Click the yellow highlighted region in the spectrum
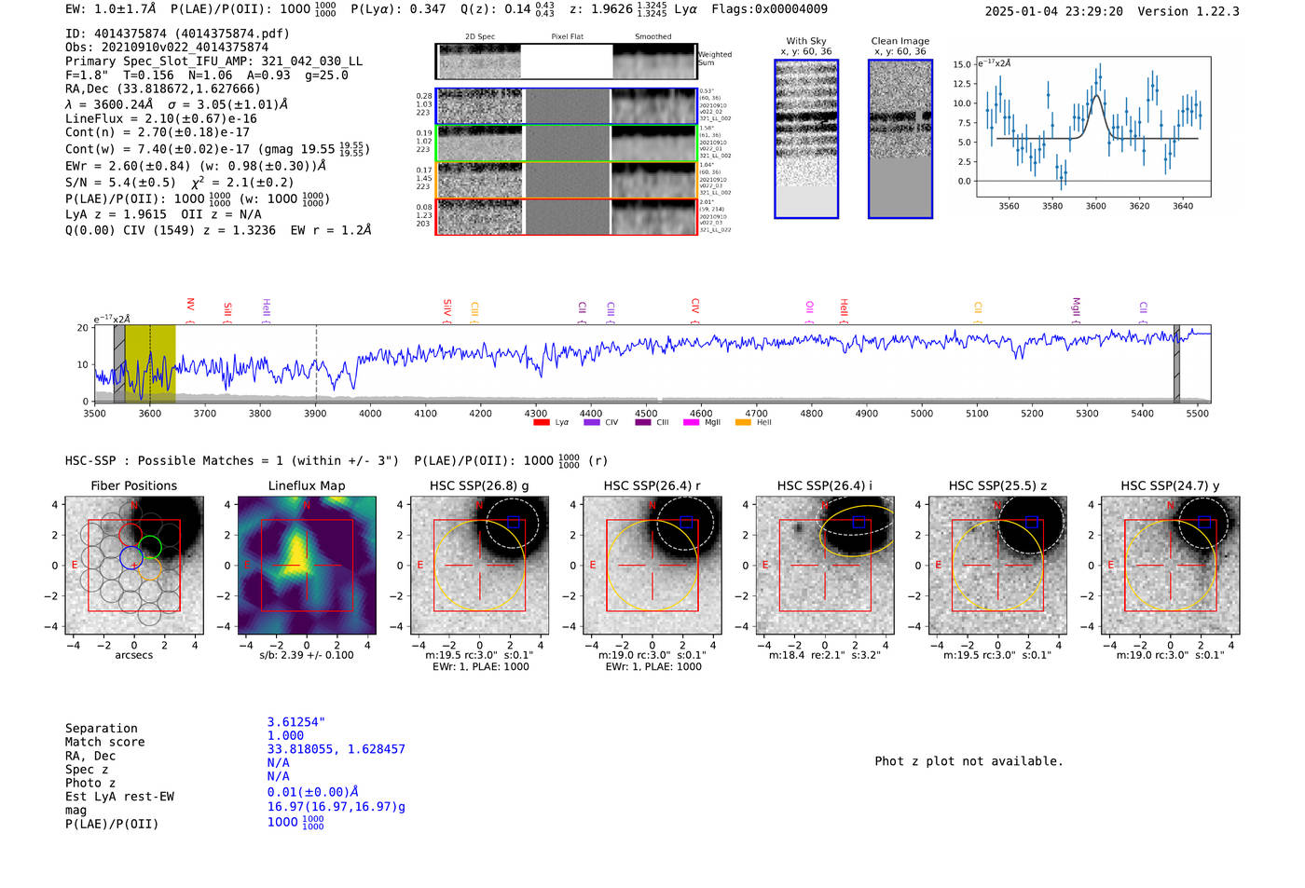The image size is (1305, 888). click(x=150, y=364)
